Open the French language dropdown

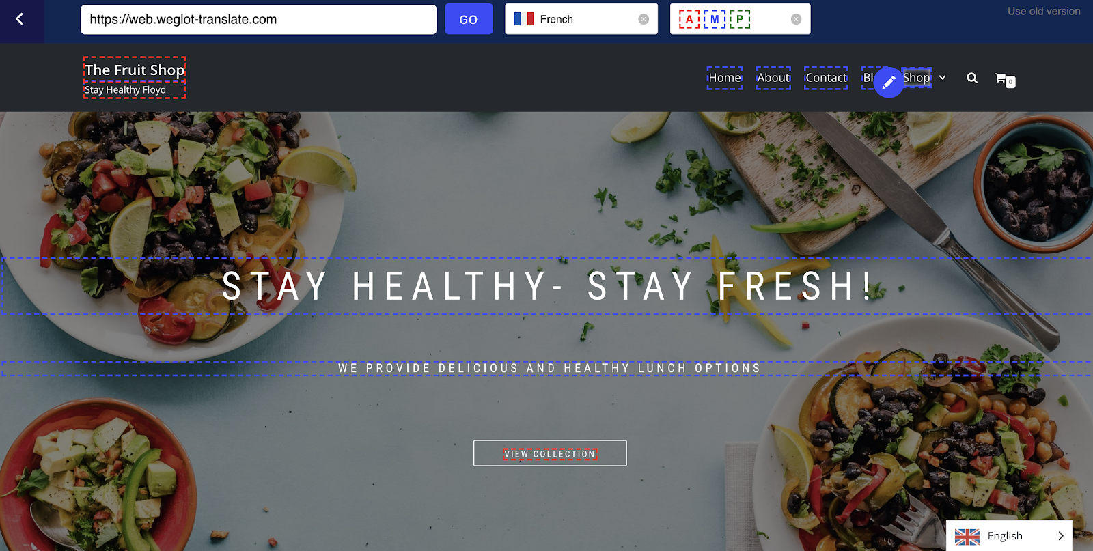point(581,19)
